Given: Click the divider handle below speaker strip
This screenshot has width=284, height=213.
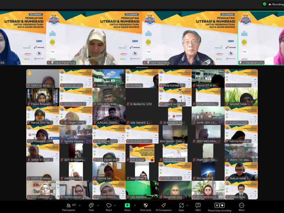Looking at the screenshot, I should [x=142, y=67].
